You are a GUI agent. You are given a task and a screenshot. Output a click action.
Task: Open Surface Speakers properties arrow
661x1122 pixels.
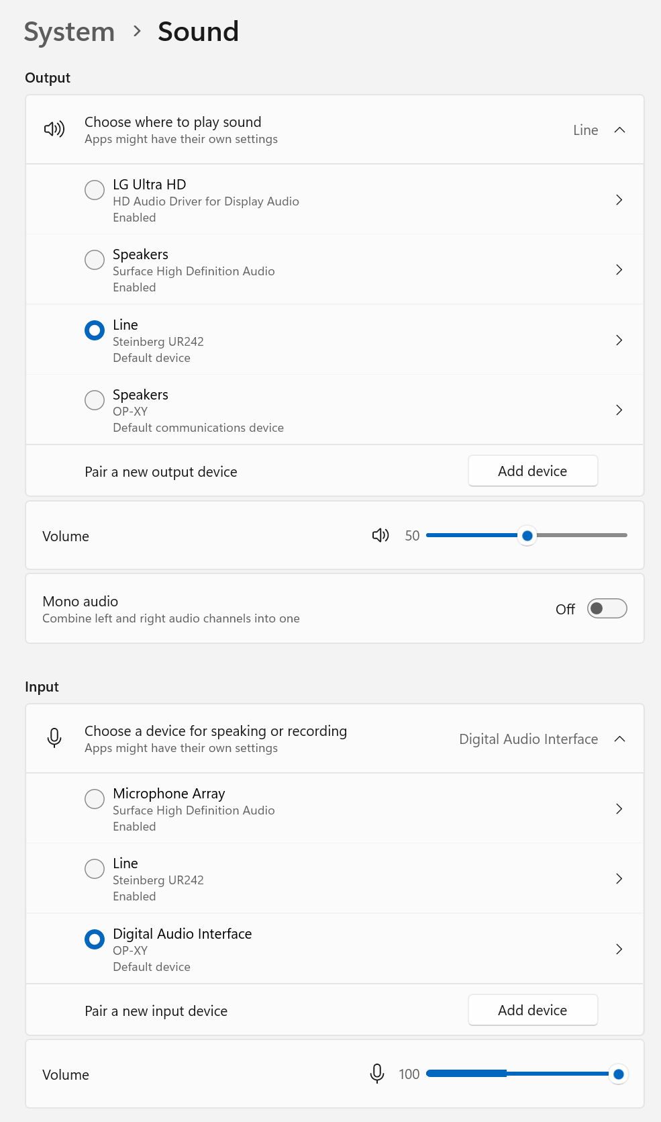[x=619, y=270]
